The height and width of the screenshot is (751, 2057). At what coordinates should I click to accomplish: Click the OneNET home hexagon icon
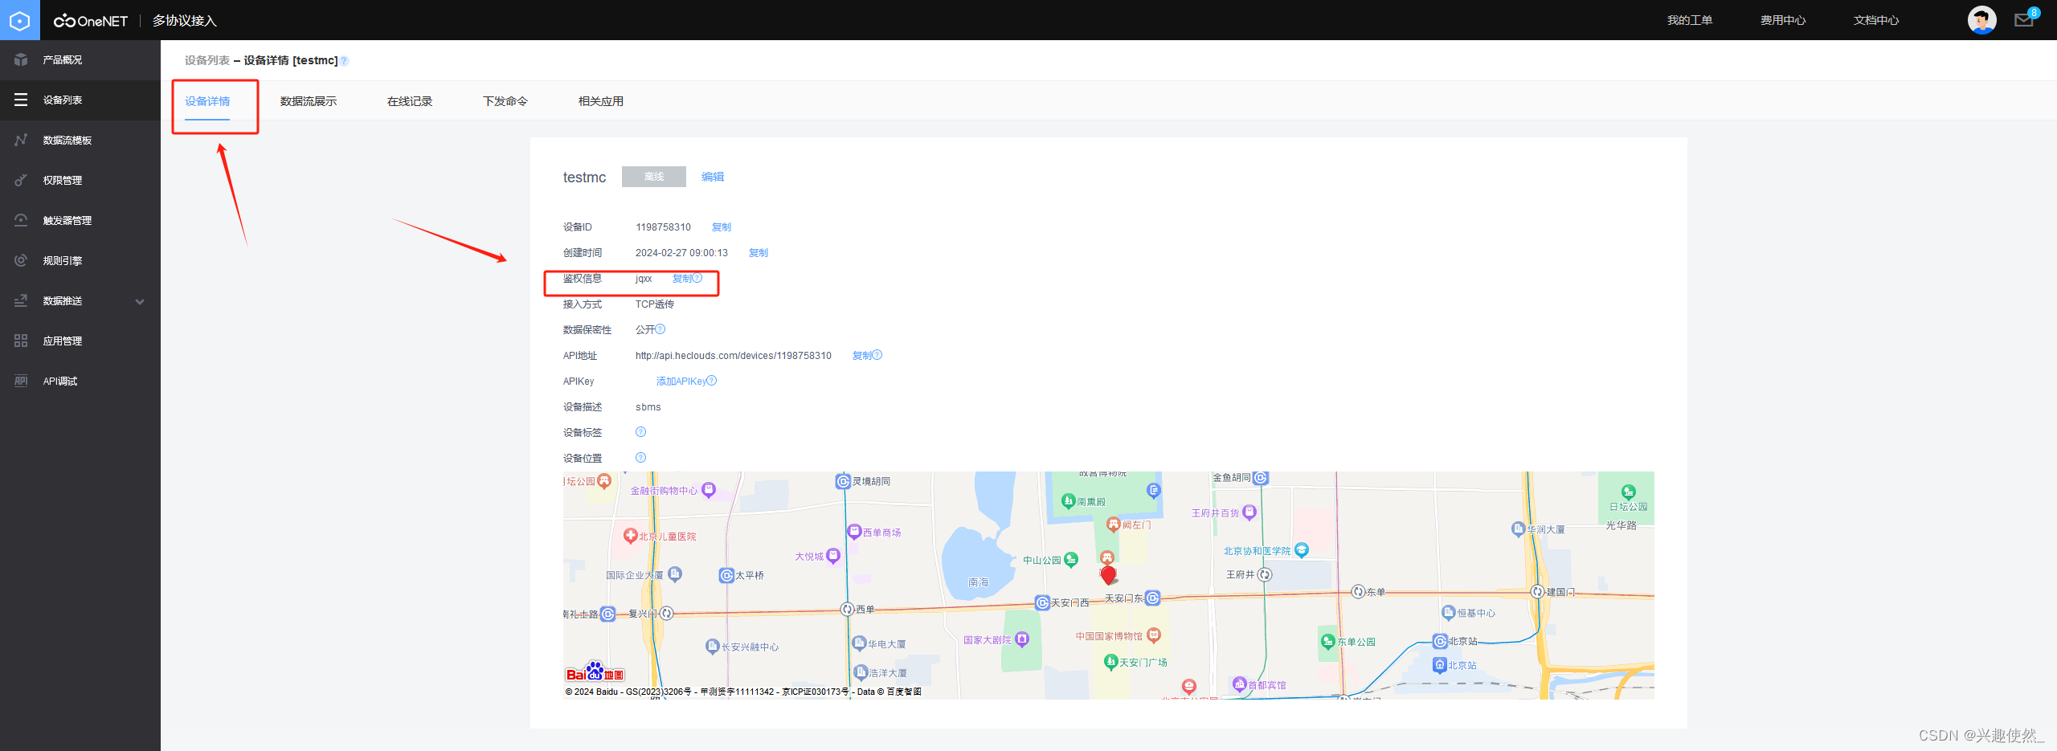tap(19, 20)
